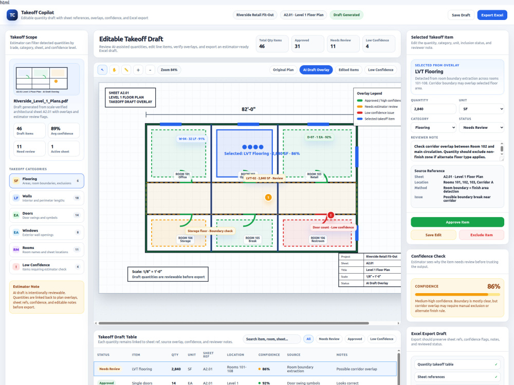Image resolution: width=514 pixels, height=385 pixels.
Task: Select the hand pan tool
Action: (x=115, y=70)
